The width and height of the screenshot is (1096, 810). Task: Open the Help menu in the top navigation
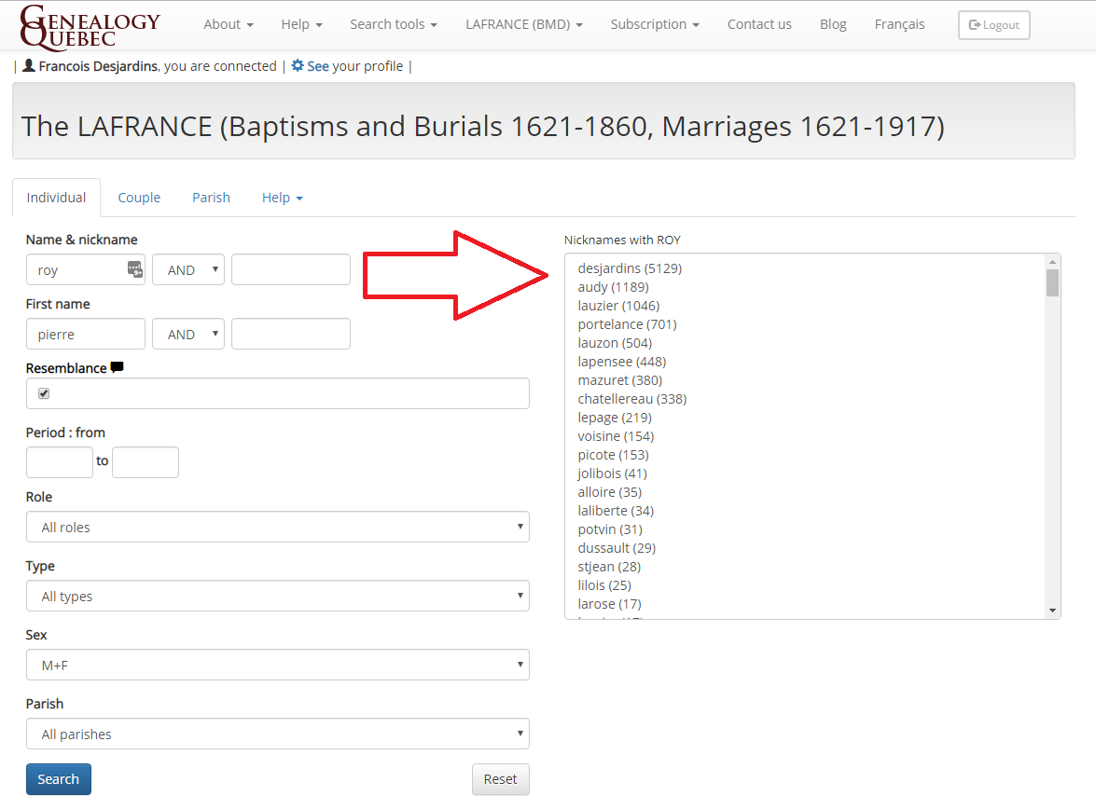click(x=302, y=24)
